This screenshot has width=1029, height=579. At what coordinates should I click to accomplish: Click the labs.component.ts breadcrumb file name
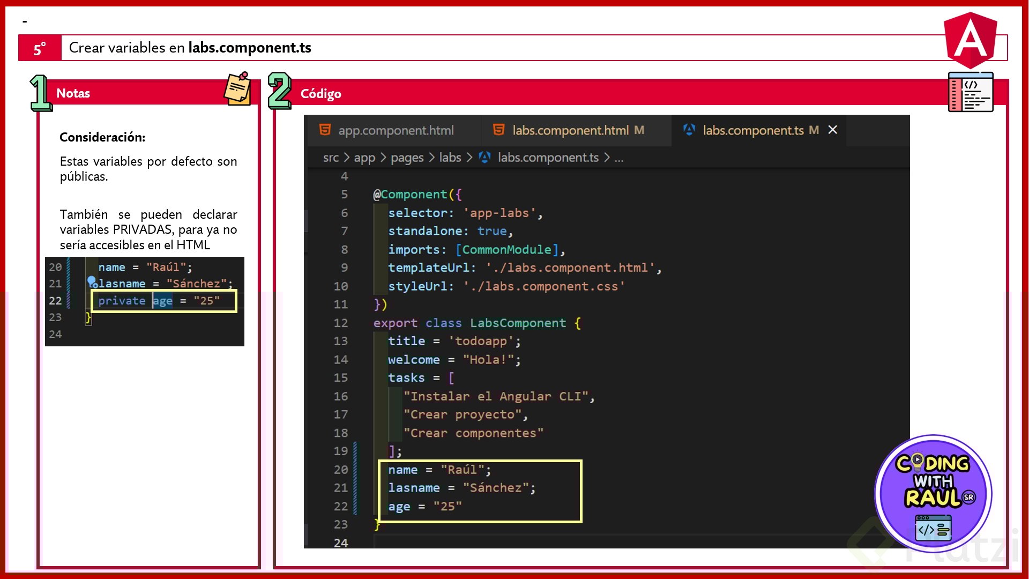(x=548, y=158)
